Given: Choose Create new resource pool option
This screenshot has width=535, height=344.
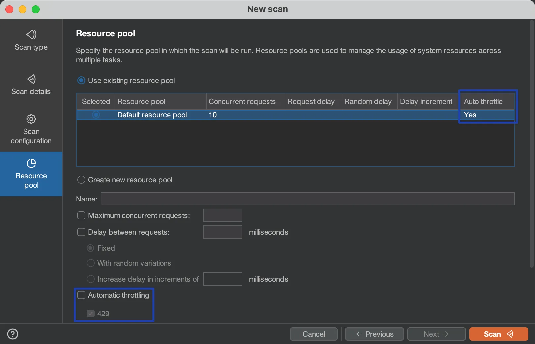Looking at the screenshot, I should [81, 180].
